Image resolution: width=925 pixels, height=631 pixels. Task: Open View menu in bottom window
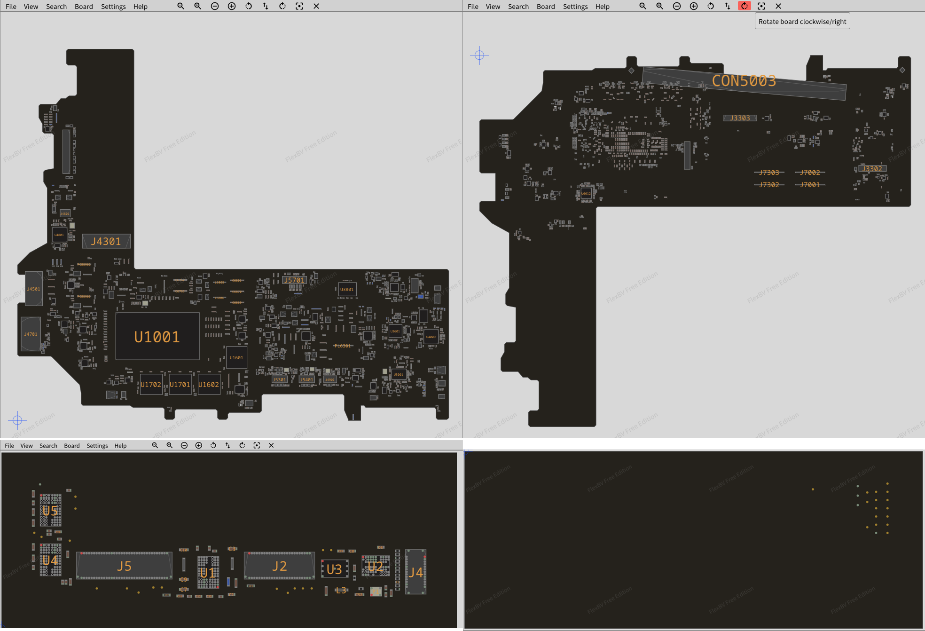26,446
